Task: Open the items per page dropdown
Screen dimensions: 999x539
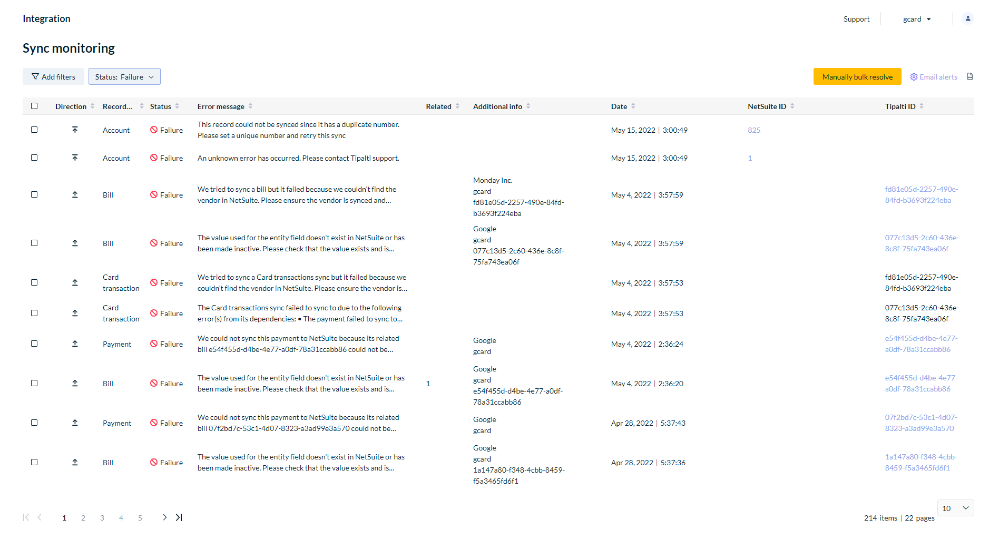Action: pos(955,508)
